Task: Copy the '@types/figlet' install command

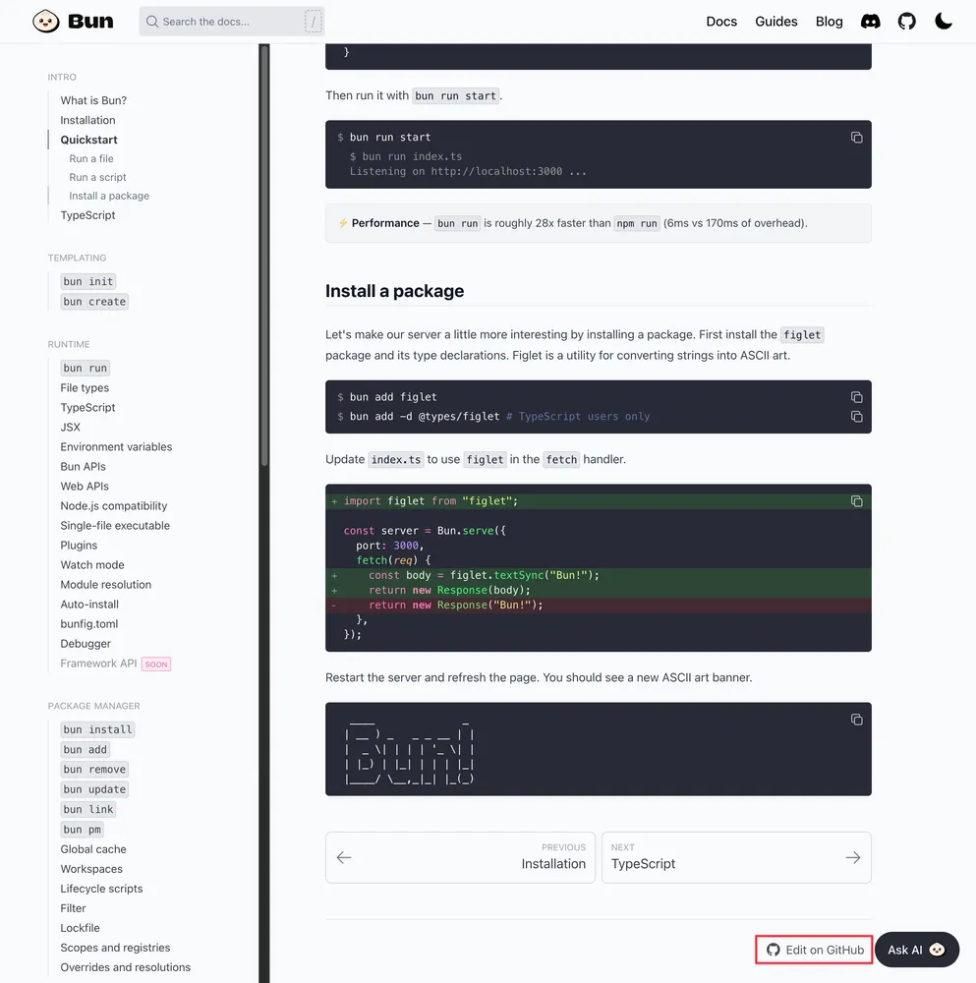Action: (856, 417)
